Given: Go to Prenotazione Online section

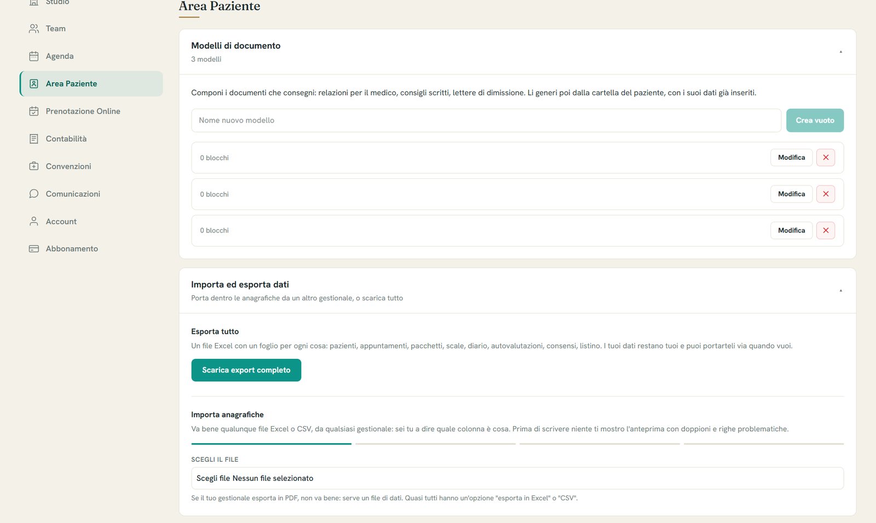Looking at the screenshot, I should pyautogui.click(x=91, y=111).
